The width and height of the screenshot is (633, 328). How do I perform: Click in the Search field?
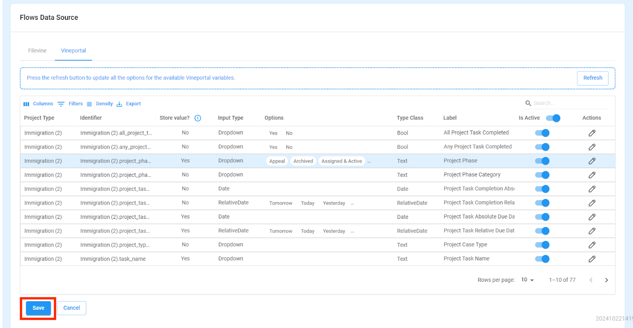click(570, 103)
